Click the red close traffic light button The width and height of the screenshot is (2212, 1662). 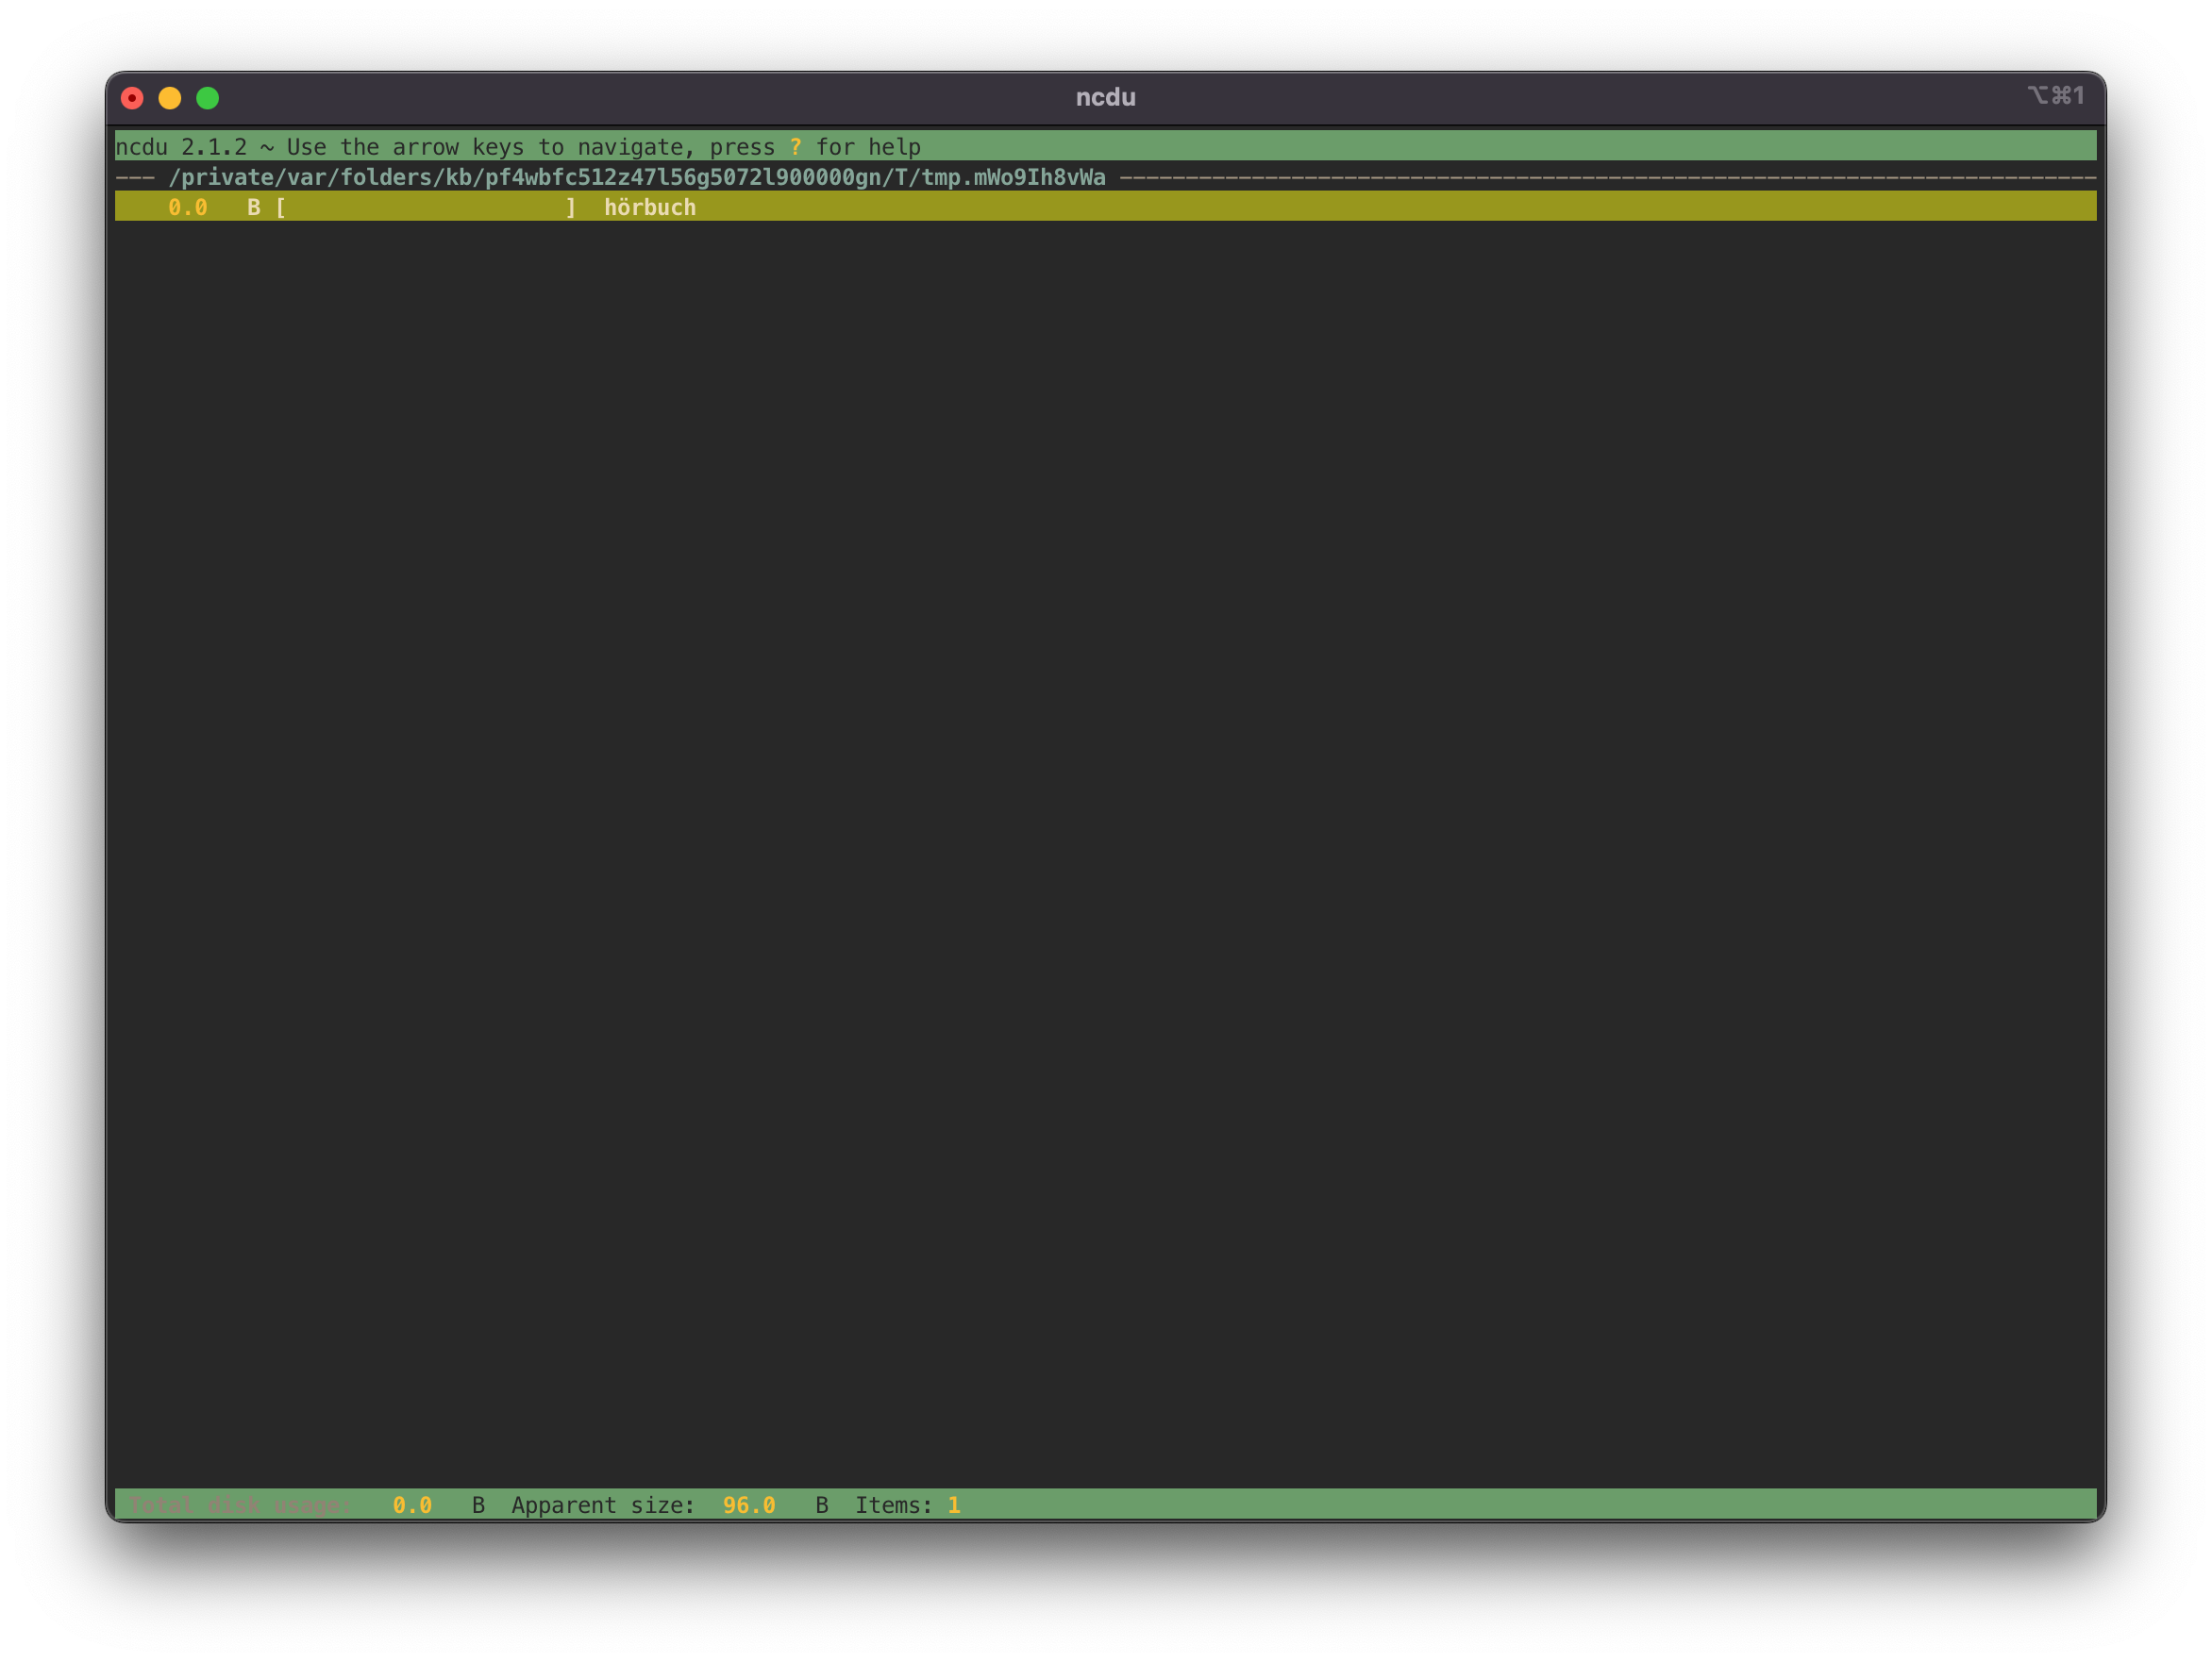[132, 97]
